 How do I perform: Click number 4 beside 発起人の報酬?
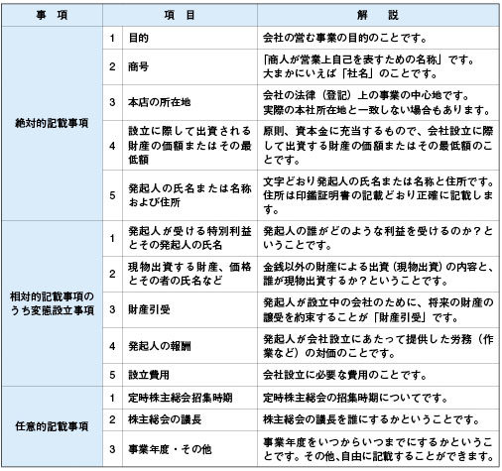coord(112,346)
